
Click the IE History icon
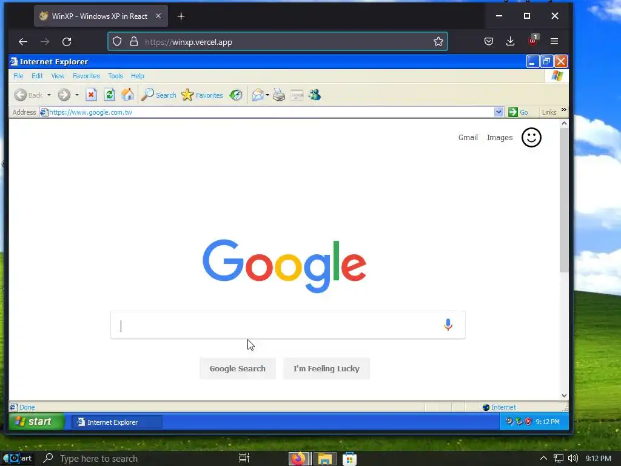click(236, 95)
